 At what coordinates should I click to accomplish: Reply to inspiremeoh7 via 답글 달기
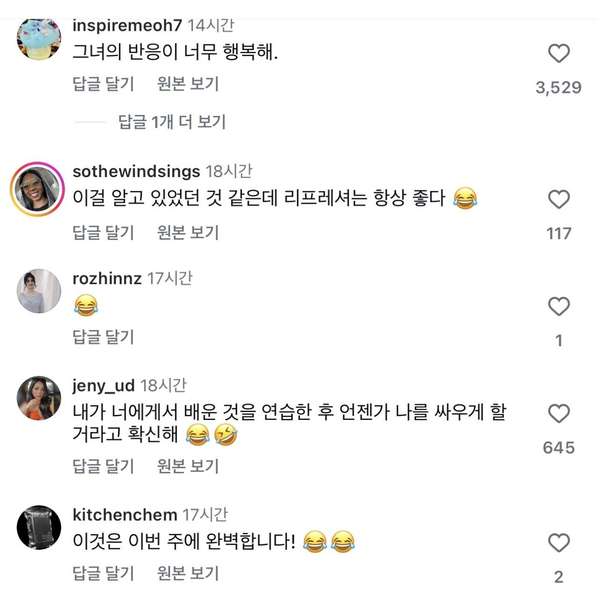103,84
